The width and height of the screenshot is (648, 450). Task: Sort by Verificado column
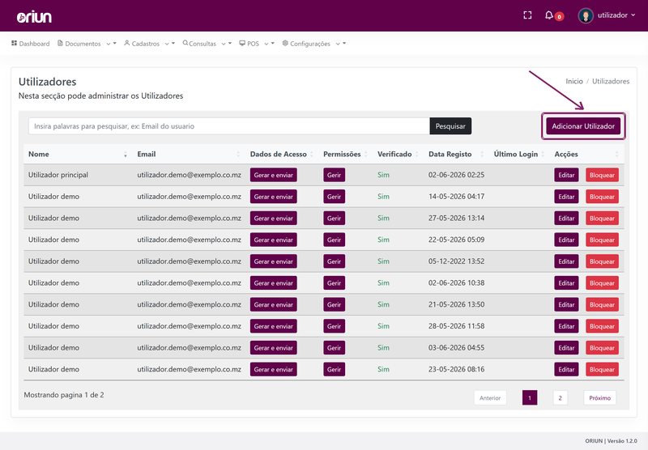[x=398, y=154]
